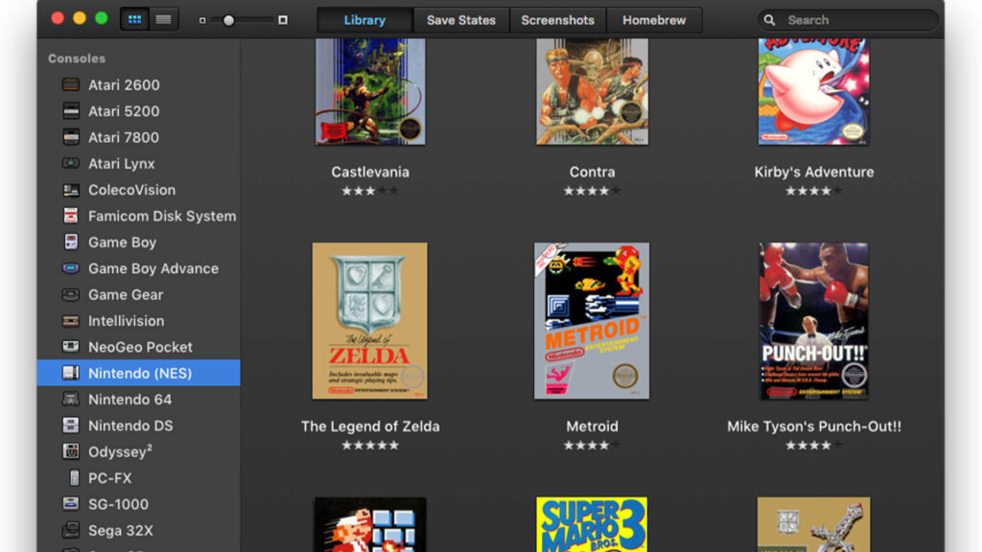982x552 pixels.
Task: Click the large thumbnail size icon
Action: (x=283, y=20)
